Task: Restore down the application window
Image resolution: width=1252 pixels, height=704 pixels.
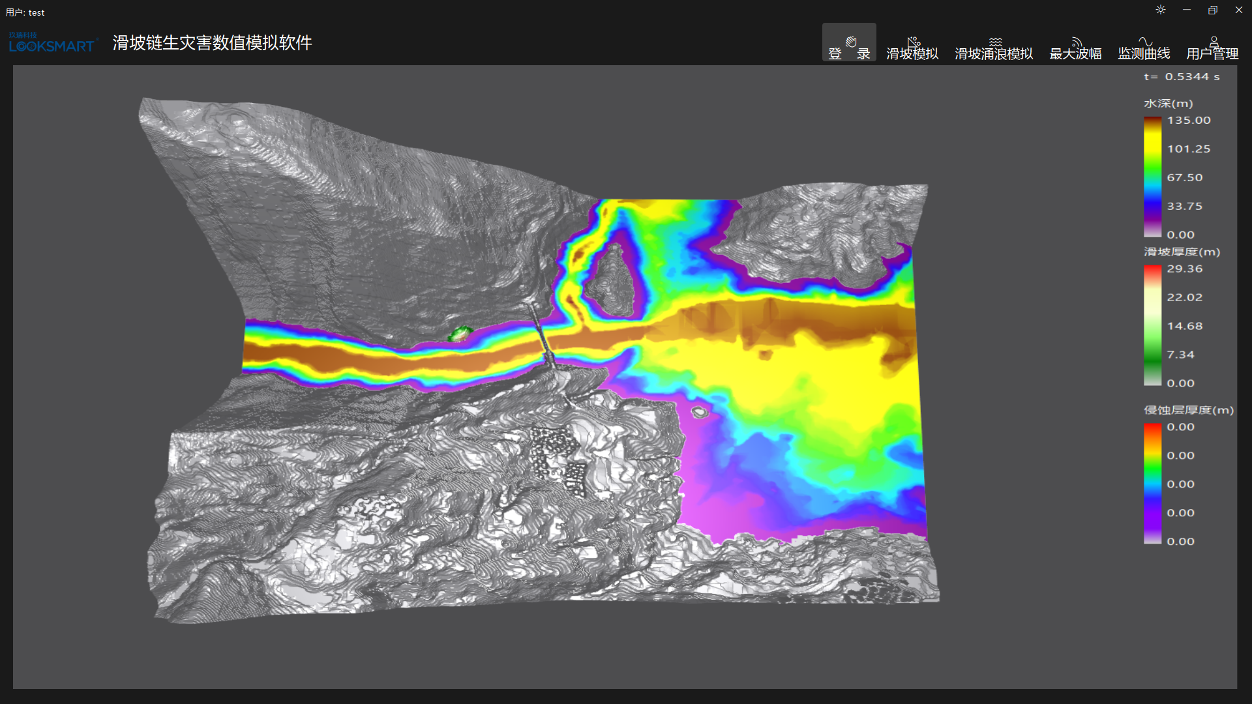Action: coord(1213,10)
